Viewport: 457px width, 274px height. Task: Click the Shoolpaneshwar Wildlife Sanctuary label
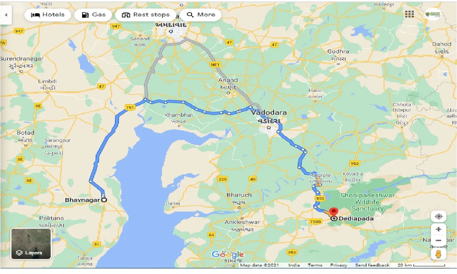click(x=367, y=202)
